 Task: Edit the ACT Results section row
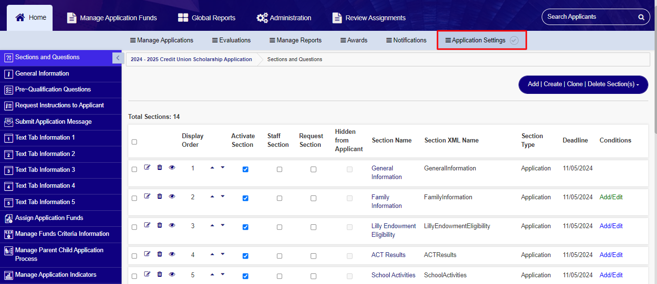[147, 254]
